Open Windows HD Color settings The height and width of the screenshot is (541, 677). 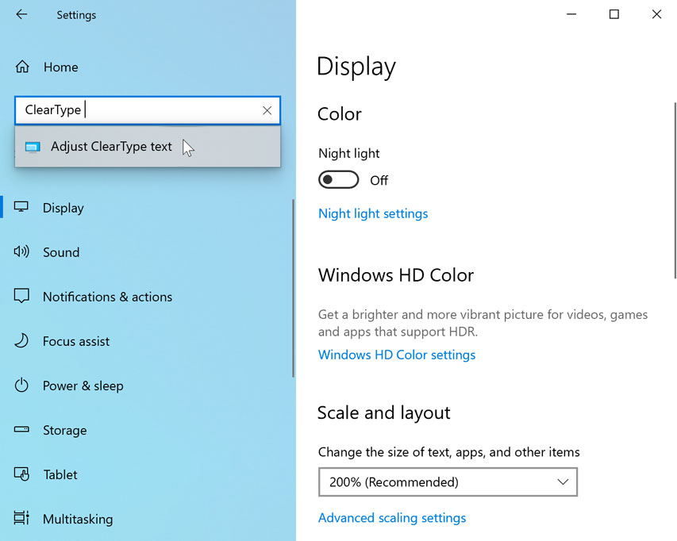click(x=397, y=355)
